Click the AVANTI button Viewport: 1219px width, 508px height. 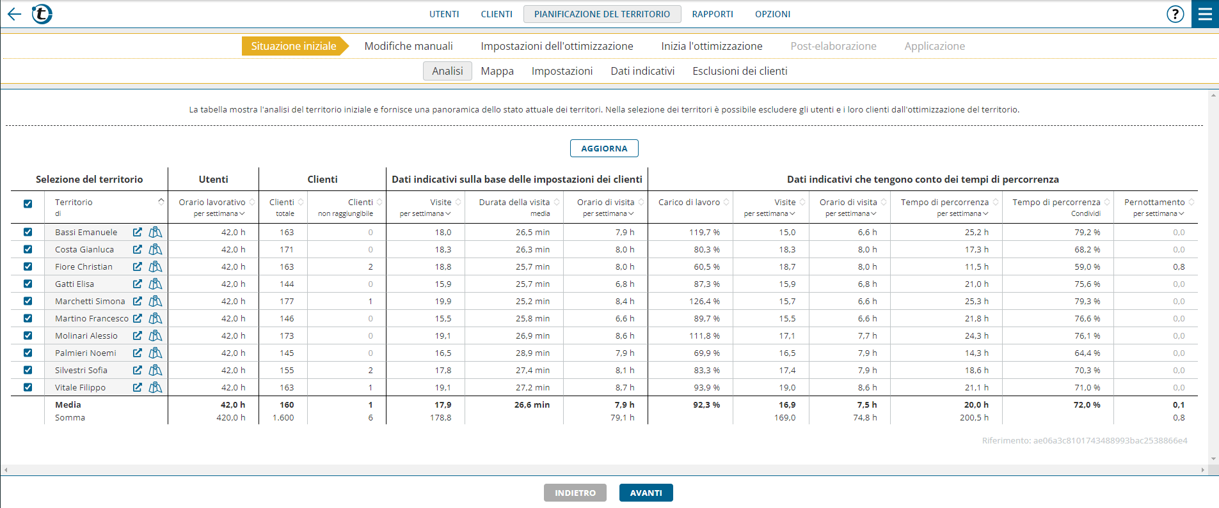(646, 493)
